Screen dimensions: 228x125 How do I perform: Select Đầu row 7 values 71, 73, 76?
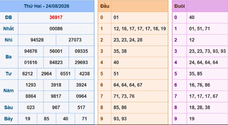[124, 96]
